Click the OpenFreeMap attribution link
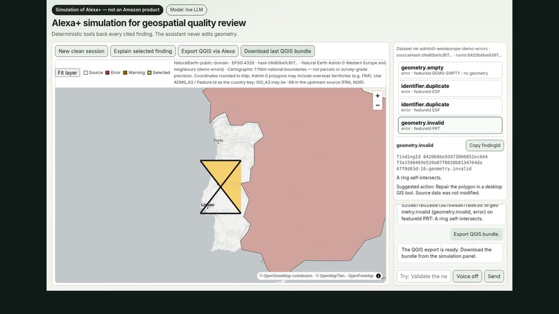This screenshot has width=559, height=314. tap(361, 276)
